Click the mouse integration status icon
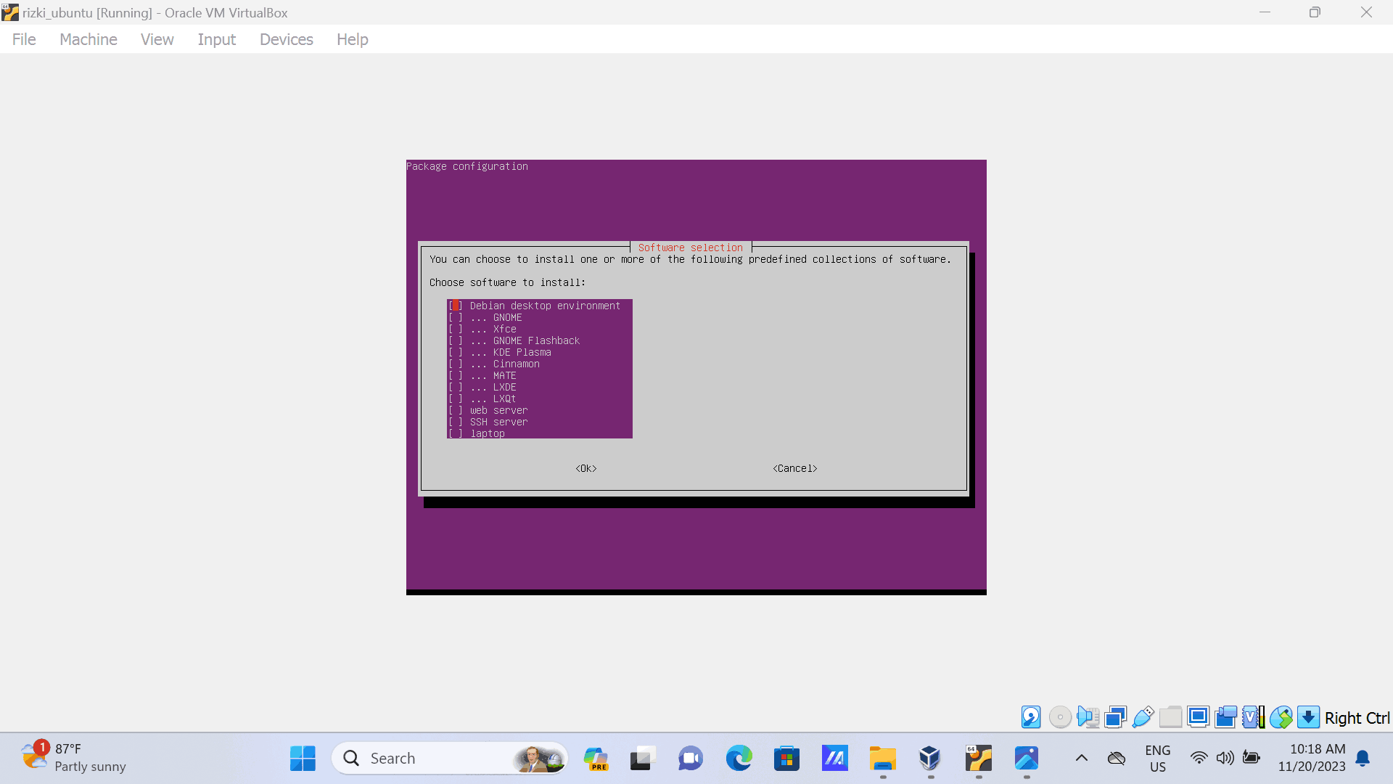 tap(1281, 717)
